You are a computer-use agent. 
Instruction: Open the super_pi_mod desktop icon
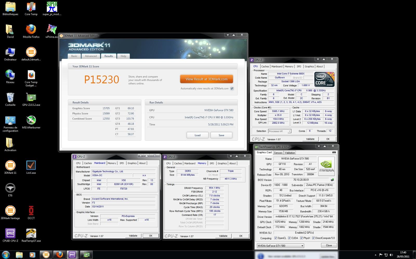click(x=52, y=9)
